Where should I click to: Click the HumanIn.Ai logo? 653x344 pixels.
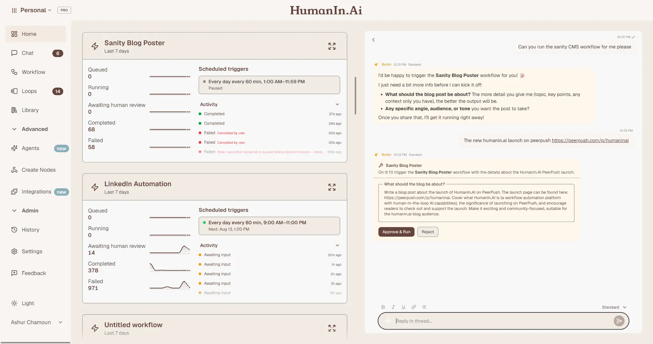pyautogui.click(x=326, y=11)
